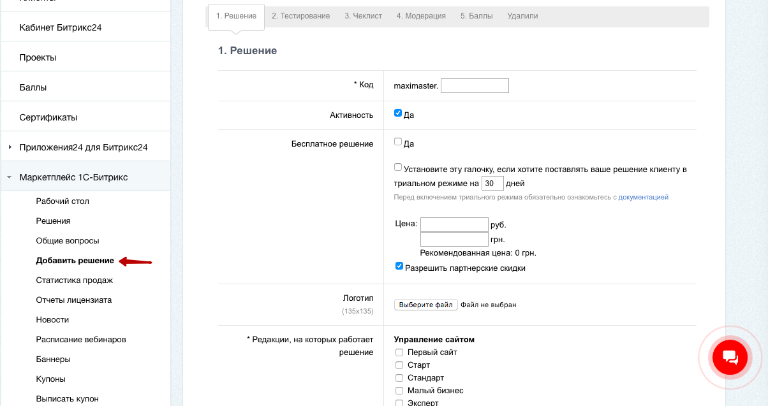Go to the 5. Баллы tab
Screen dimensions: 768x406
point(476,16)
